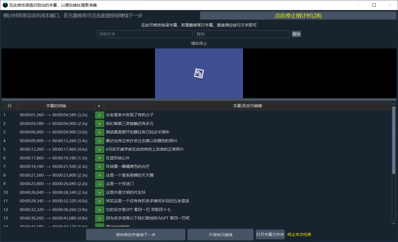Select timecode 00:00:04,580 --> 00:00:06,900
The image size is (398, 242).
(x=54, y=124)
